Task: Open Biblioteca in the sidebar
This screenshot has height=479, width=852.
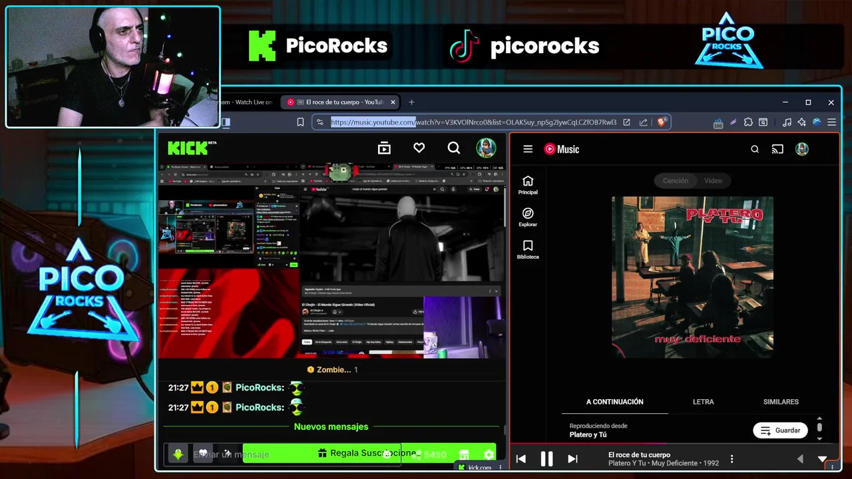Action: [x=528, y=249]
